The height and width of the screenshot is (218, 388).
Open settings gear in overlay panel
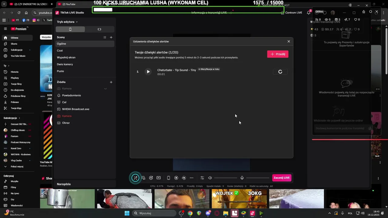[x=370, y=12]
